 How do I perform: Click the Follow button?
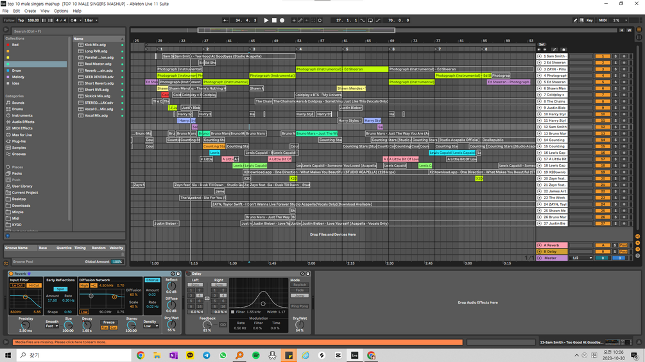[9, 20]
